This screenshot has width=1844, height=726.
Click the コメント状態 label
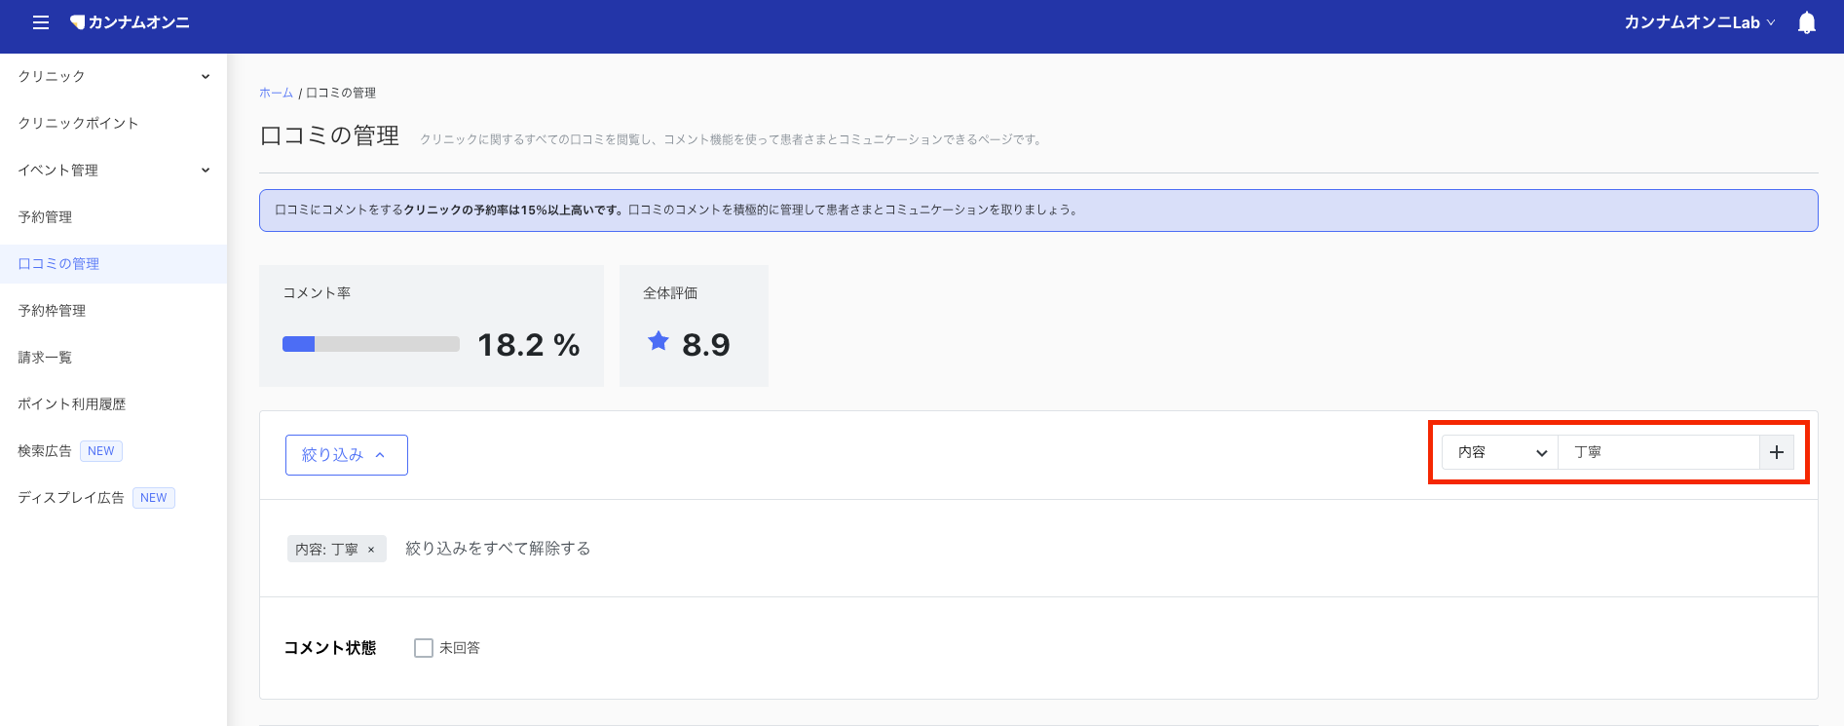(x=330, y=648)
